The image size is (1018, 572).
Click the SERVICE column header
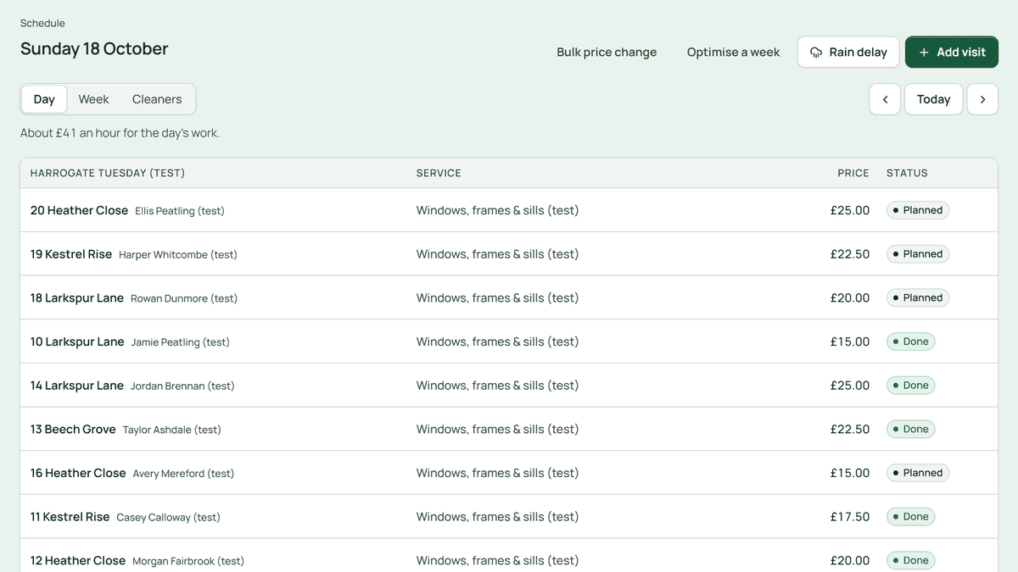tap(439, 173)
